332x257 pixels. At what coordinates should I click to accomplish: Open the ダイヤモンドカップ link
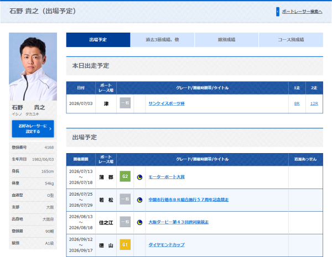click(167, 245)
